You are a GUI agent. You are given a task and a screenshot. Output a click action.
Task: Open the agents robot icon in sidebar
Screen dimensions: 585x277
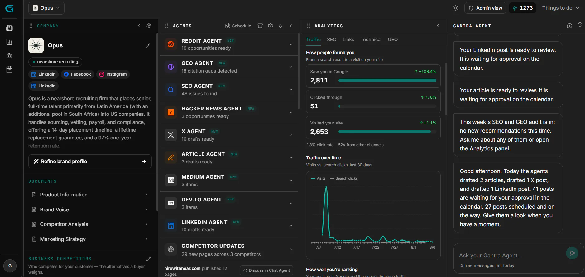click(9, 55)
